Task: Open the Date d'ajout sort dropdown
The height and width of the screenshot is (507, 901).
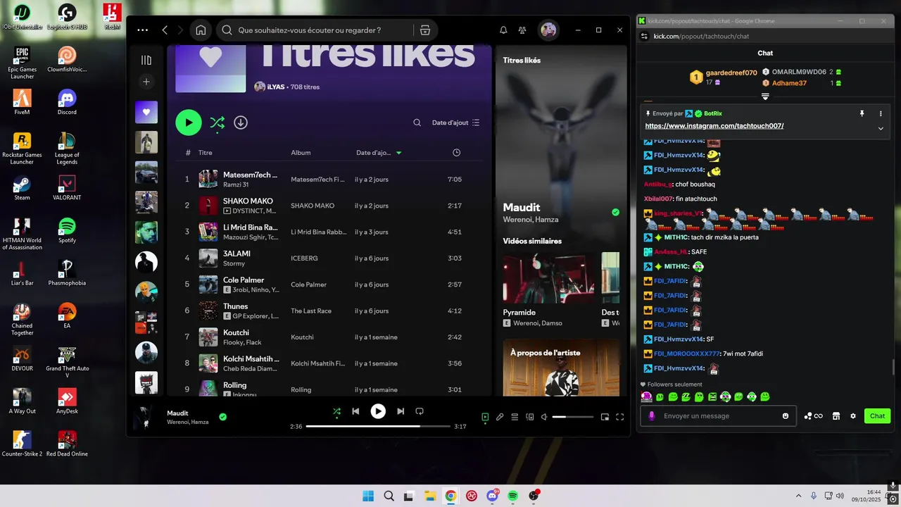Action: (x=455, y=123)
